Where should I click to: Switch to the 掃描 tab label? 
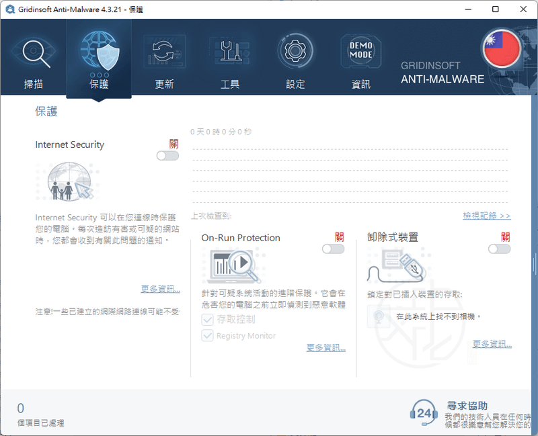(33, 84)
